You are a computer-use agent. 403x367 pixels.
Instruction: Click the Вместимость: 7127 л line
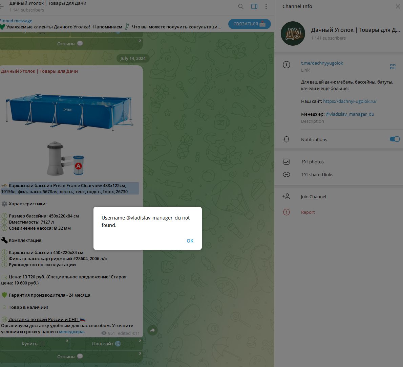click(x=31, y=222)
